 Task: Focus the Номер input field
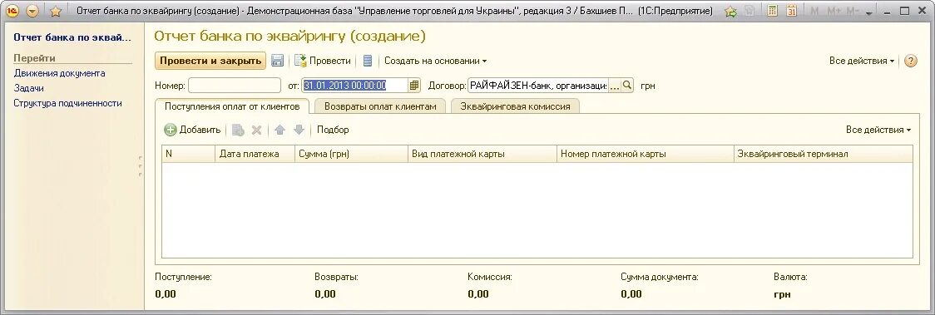coord(235,86)
